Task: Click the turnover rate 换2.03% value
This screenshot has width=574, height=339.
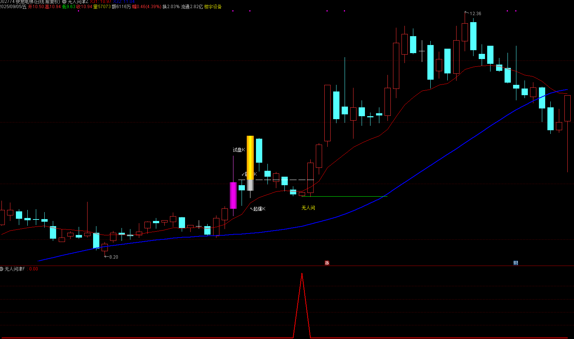Action: point(171,7)
